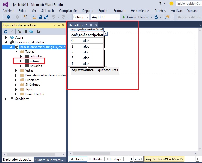Image resolution: width=202 pixels, height=163 pixels.
Task: Pin the Explorador de servidores panel
Action: click(x=59, y=25)
